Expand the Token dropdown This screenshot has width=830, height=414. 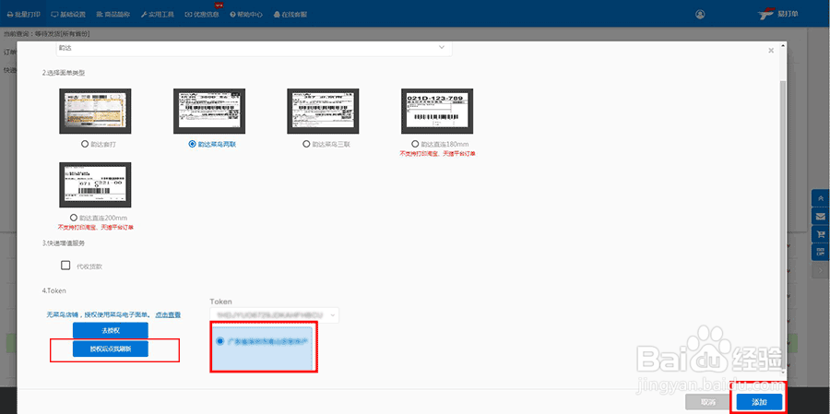(274, 315)
